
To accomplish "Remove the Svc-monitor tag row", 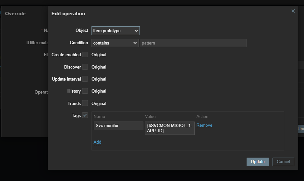I will tap(204, 125).
